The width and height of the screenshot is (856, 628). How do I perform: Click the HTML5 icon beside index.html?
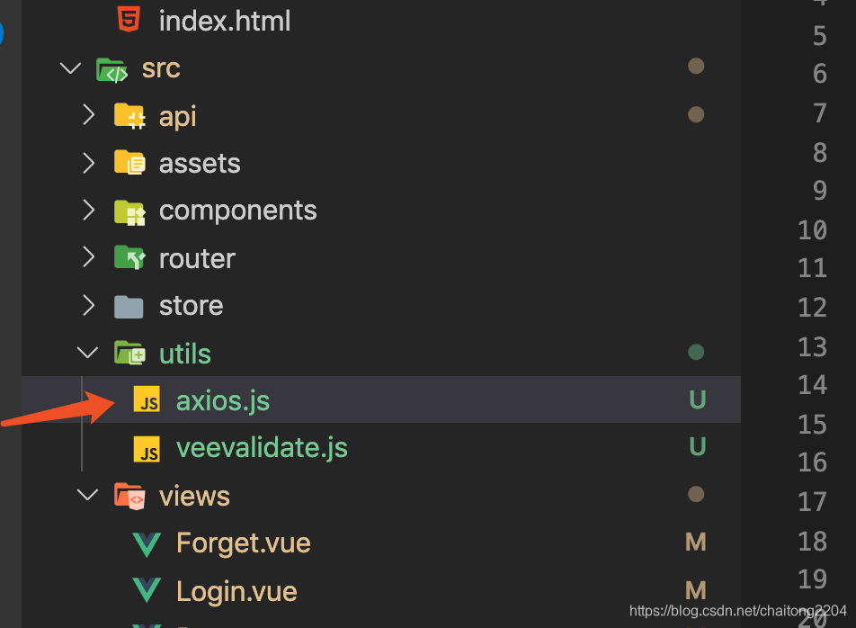128,20
